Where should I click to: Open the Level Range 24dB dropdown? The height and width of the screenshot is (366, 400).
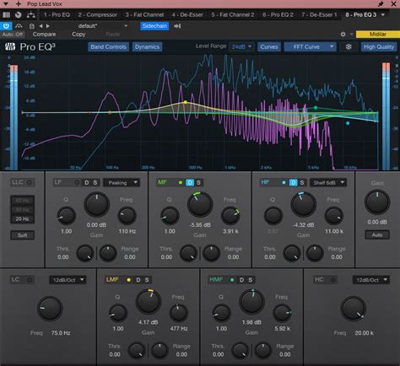(242, 46)
